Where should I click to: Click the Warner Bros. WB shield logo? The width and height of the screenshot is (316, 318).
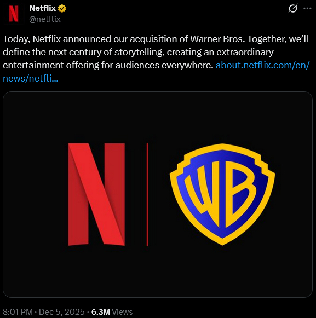(x=222, y=194)
